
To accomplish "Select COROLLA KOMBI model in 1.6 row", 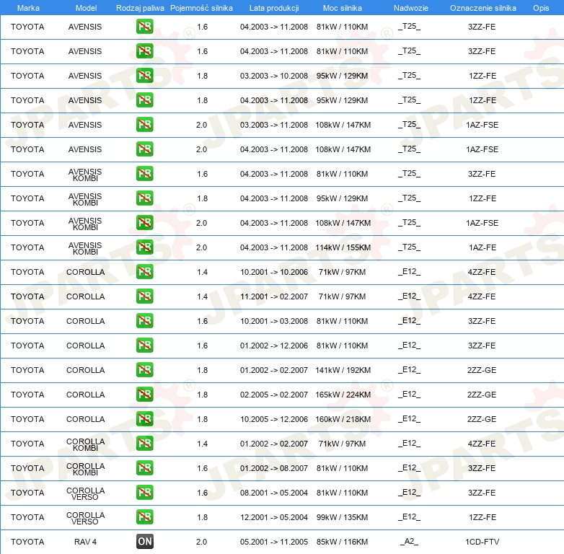I will click(x=85, y=469).
